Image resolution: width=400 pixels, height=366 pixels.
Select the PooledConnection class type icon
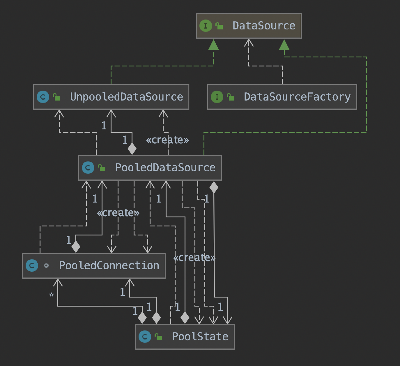point(32,265)
